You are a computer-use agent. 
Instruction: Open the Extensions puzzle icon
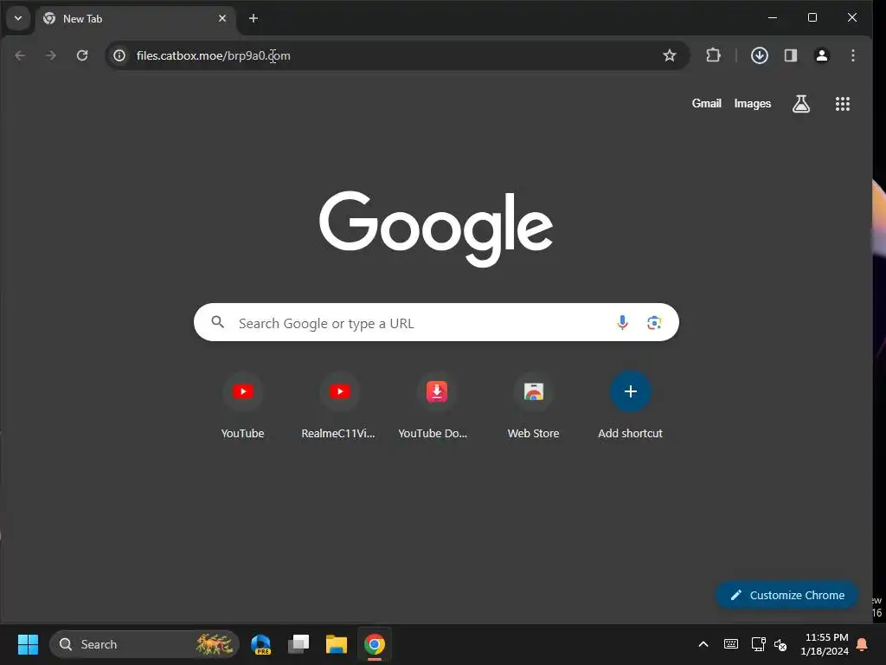(x=713, y=55)
